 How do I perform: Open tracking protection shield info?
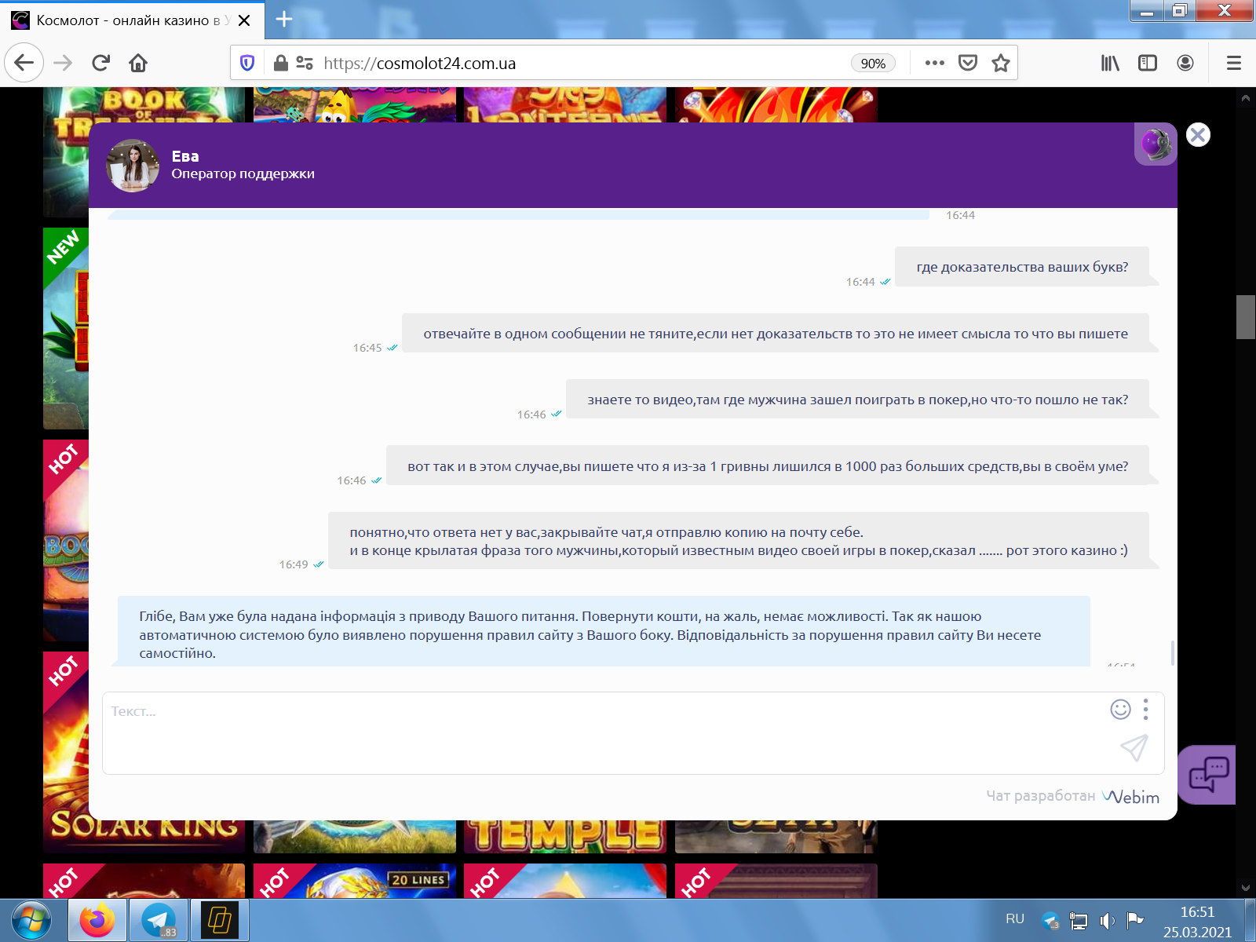(247, 63)
